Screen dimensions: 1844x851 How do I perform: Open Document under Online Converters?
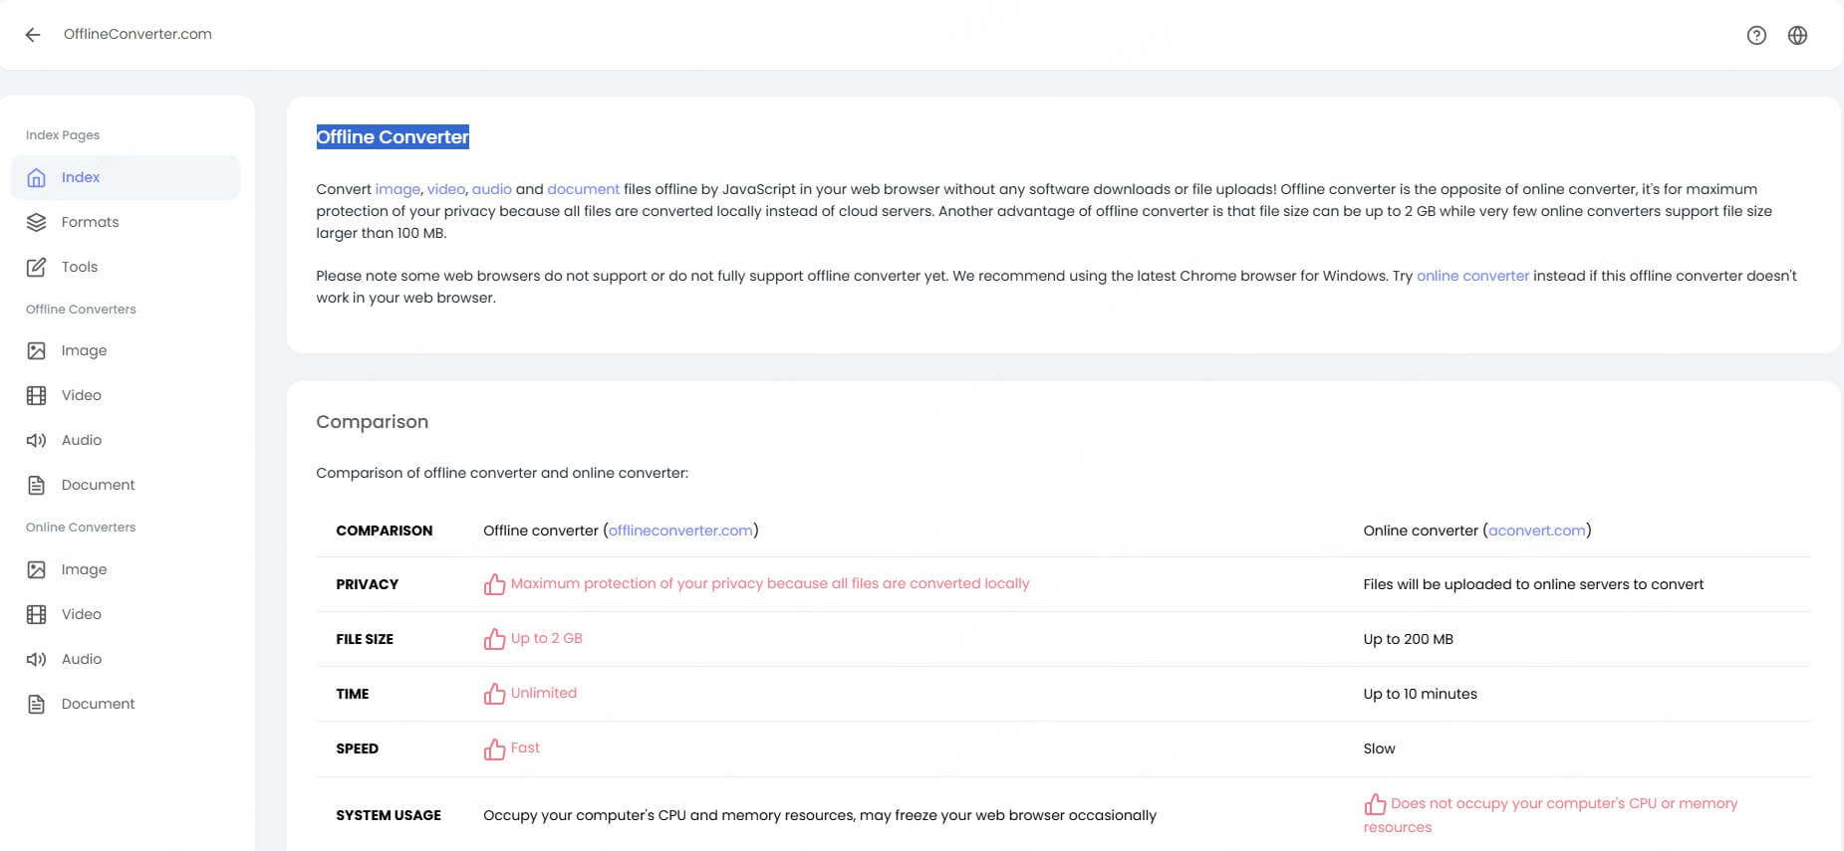click(126, 704)
